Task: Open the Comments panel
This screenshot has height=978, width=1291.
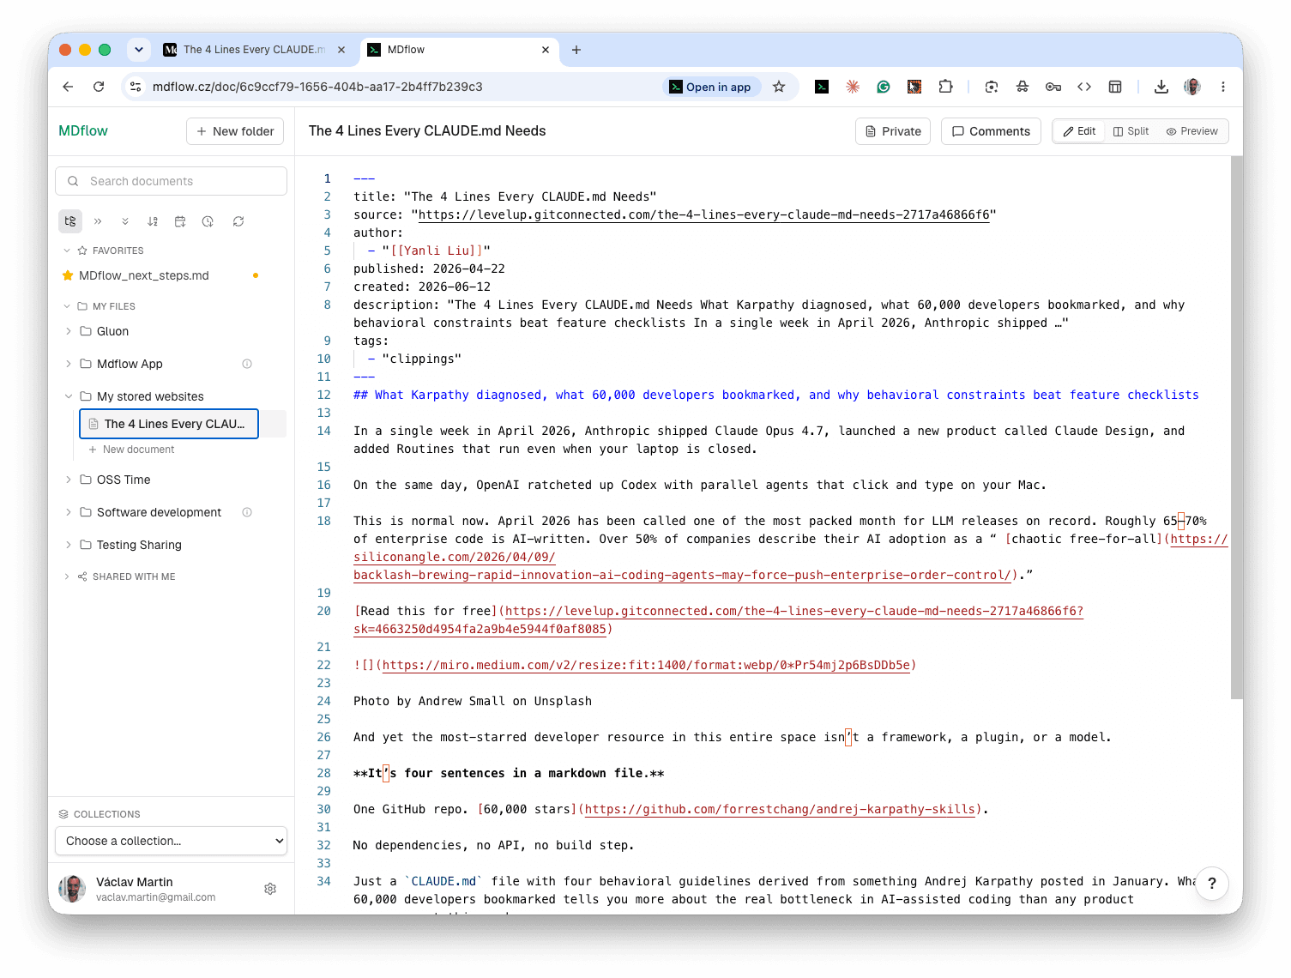Action: point(991,131)
